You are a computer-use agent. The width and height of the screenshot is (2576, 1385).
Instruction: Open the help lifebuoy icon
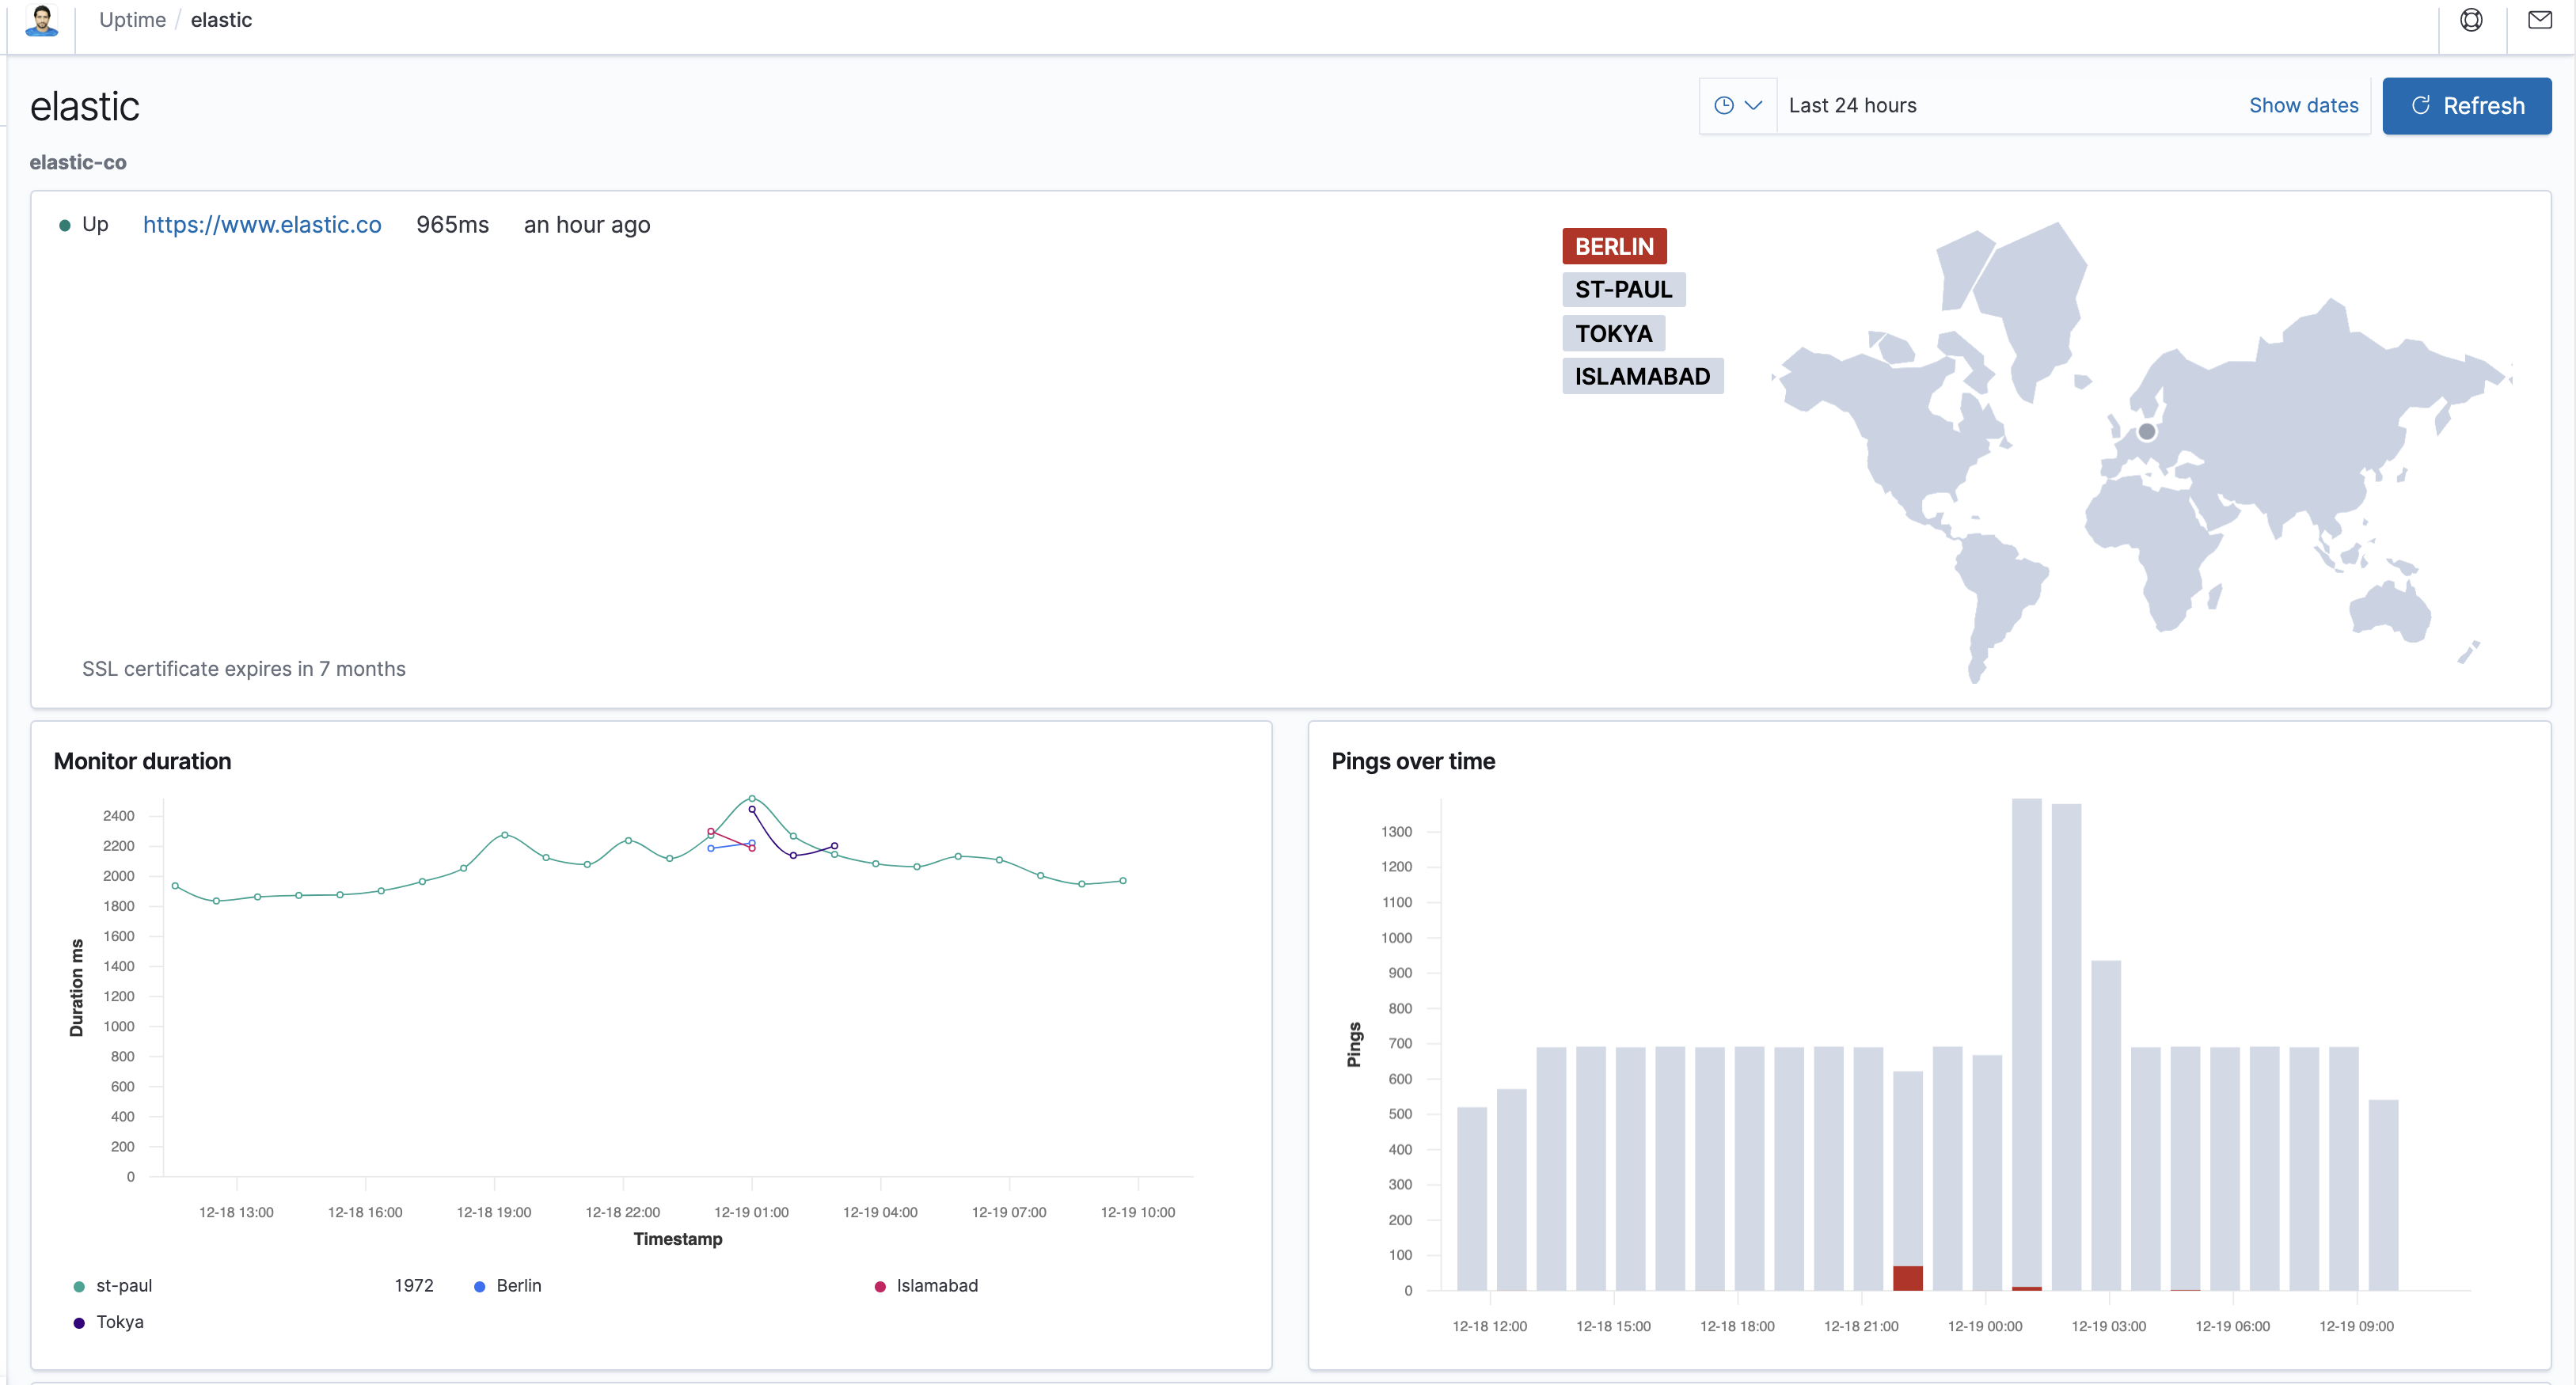[2471, 20]
